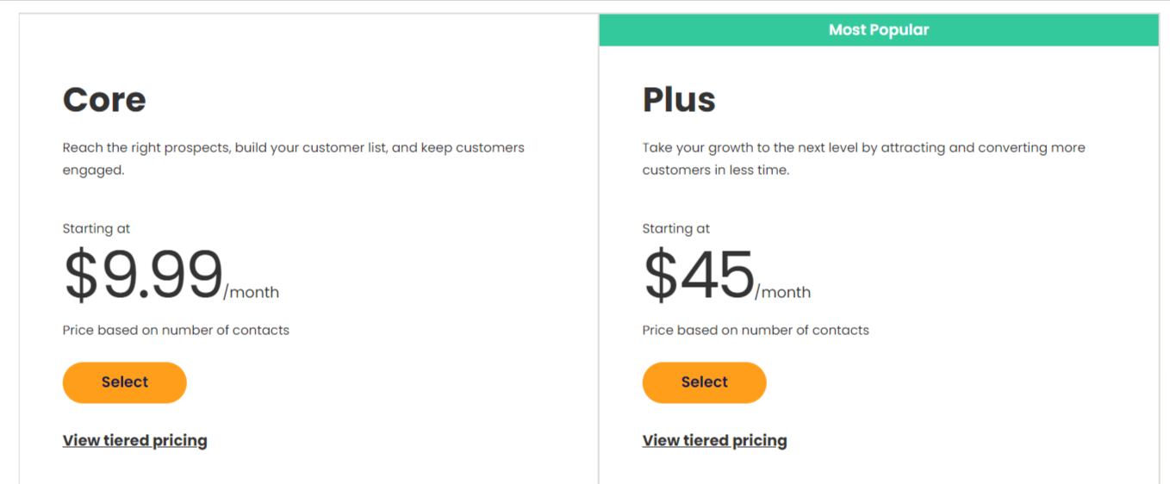Image resolution: width=1170 pixels, height=484 pixels.
Task: Select the Core plan
Action: (x=125, y=382)
